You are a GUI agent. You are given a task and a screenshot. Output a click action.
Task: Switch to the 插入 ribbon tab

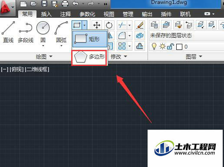(46, 14)
